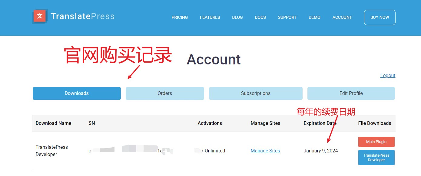Click the Manage Sites column header
Viewport: 421px width, 176px height.
[x=265, y=123]
